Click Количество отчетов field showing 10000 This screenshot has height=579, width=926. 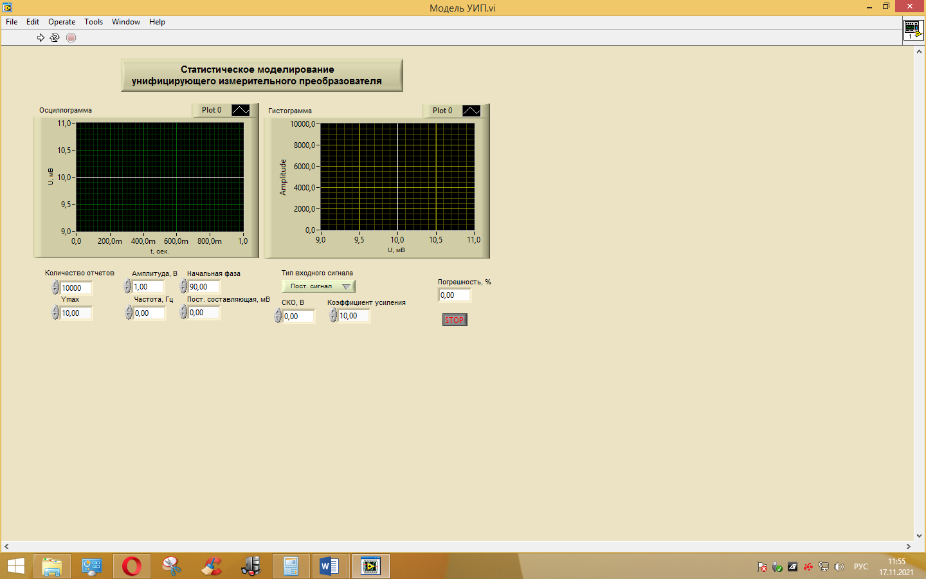click(76, 288)
